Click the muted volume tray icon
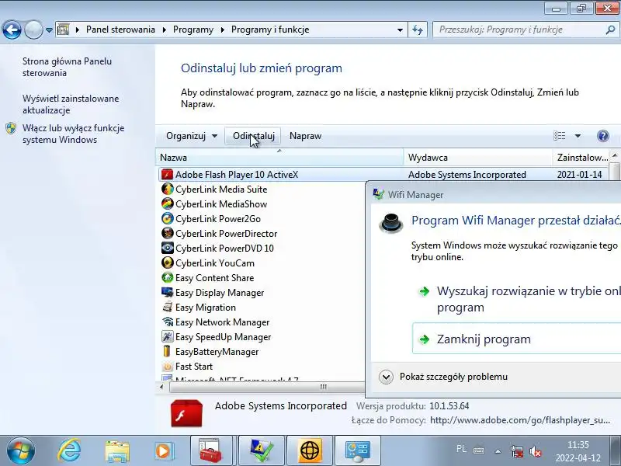Image resolution: width=621 pixels, height=466 pixels. point(536,452)
